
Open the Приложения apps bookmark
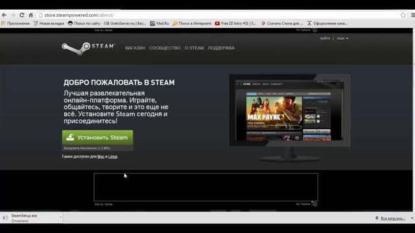coord(16,23)
